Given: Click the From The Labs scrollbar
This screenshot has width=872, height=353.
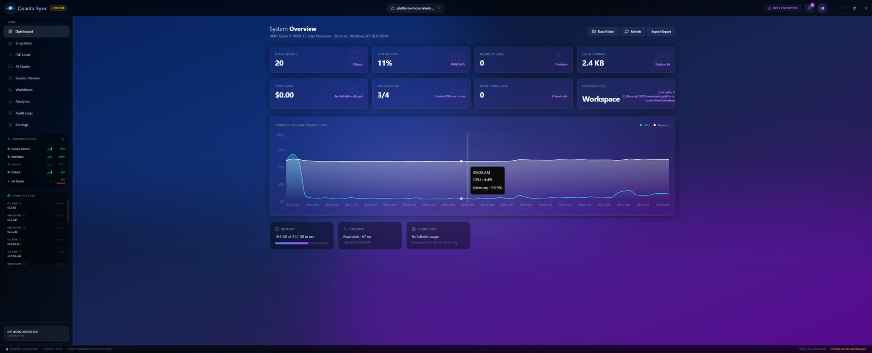Looking at the screenshot, I should click(67, 211).
